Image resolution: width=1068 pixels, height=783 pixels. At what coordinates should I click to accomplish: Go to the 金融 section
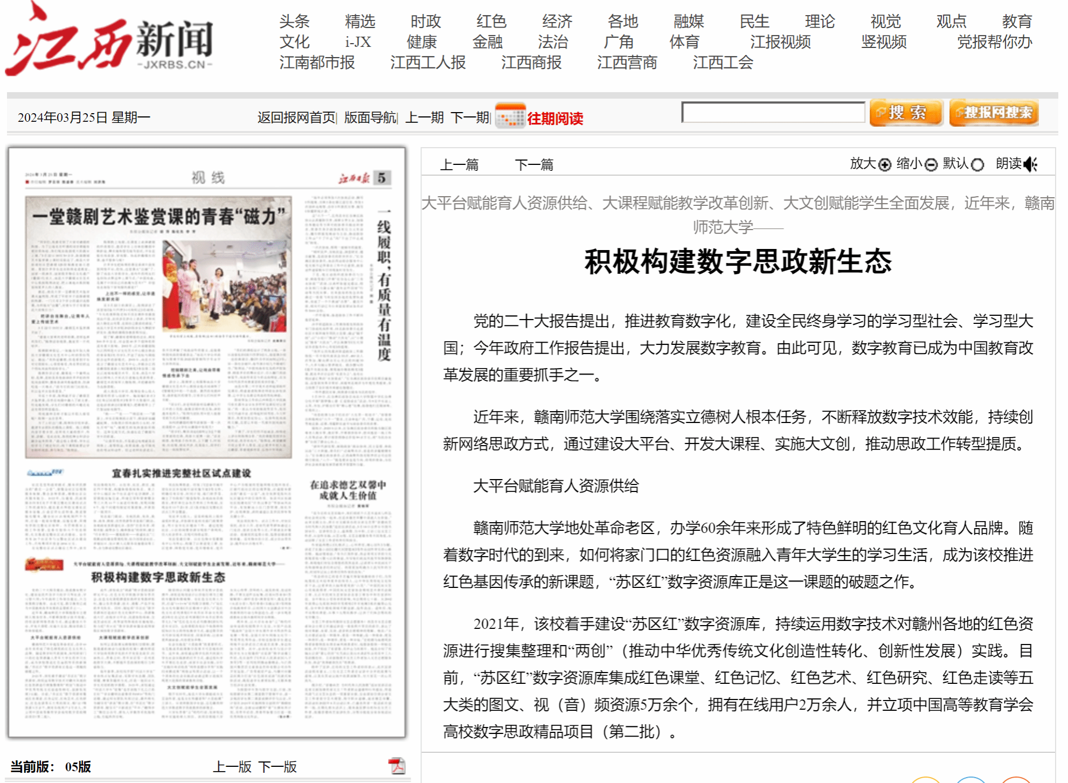488,42
